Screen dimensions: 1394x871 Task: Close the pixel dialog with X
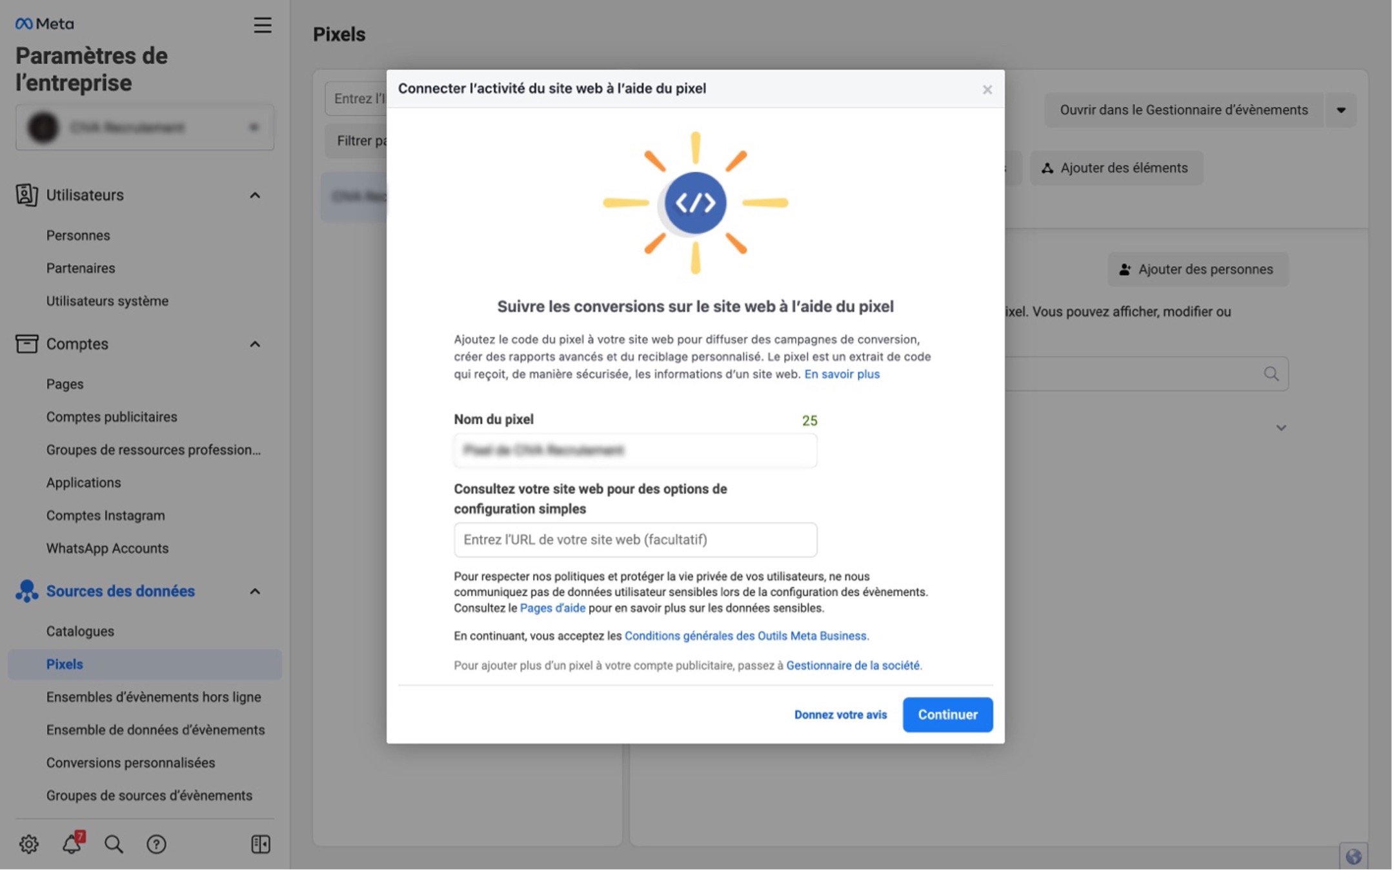click(x=987, y=90)
